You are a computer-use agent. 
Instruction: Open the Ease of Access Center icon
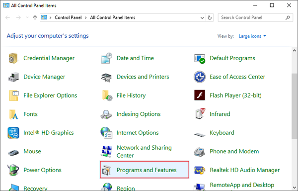pos(200,77)
